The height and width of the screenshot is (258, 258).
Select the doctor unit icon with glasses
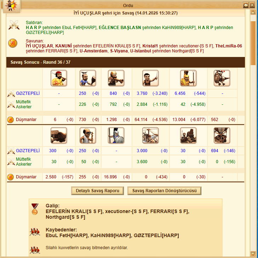88,136
